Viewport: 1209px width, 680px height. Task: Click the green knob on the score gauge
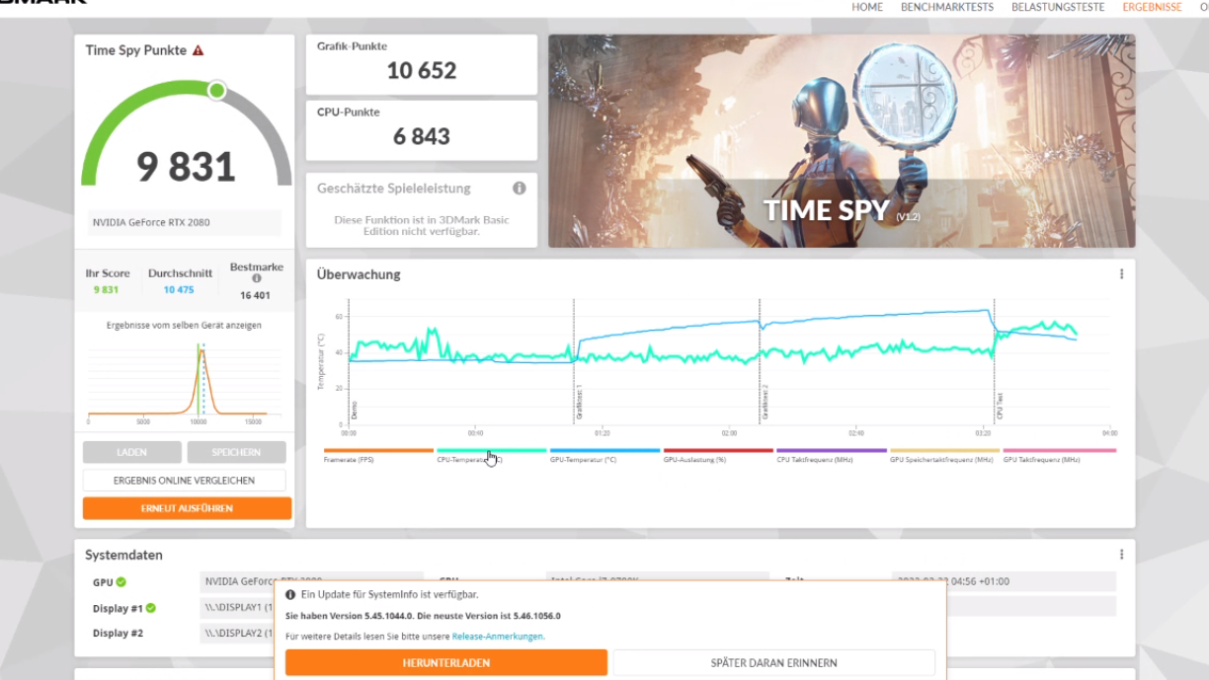coord(216,91)
